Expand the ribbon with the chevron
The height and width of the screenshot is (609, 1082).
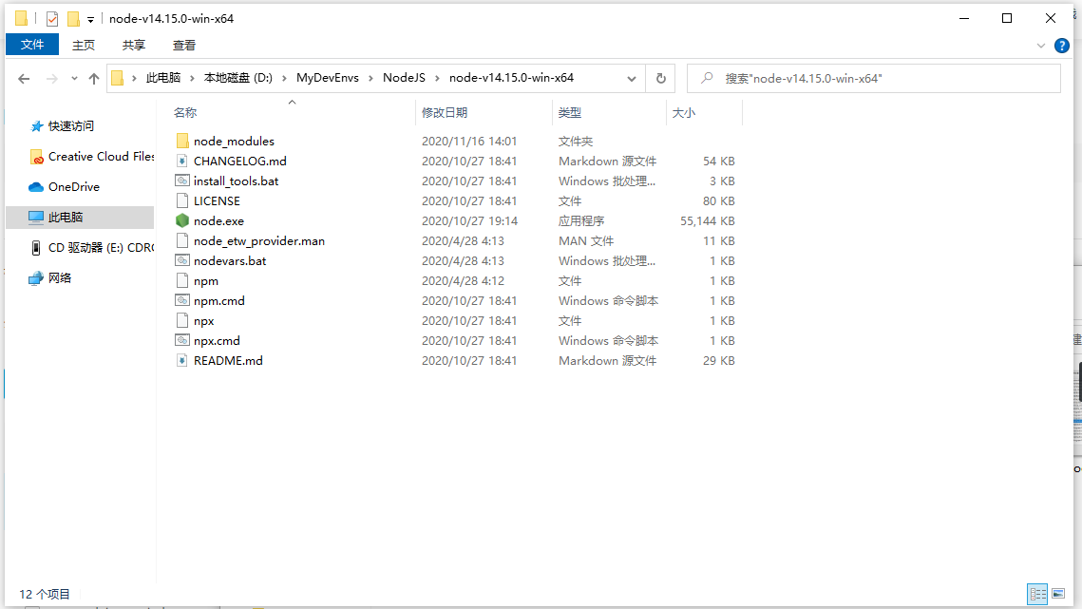click(x=1040, y=46)
